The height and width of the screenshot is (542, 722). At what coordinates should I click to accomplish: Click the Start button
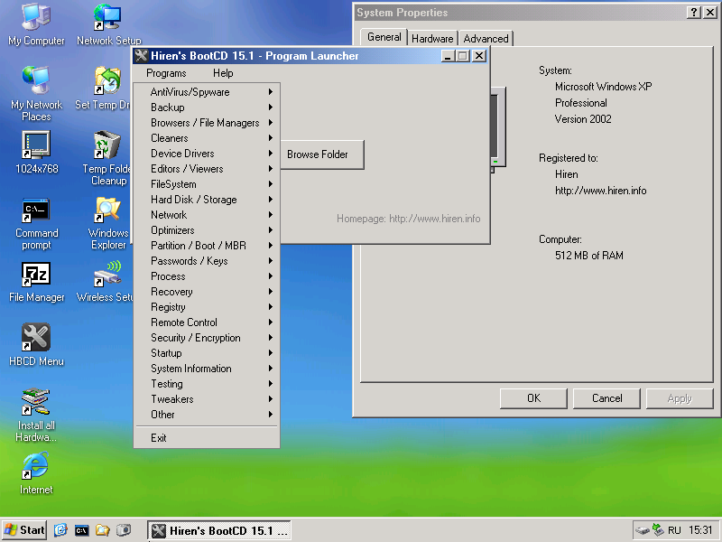pyautogui.click(x=24, y=530)
